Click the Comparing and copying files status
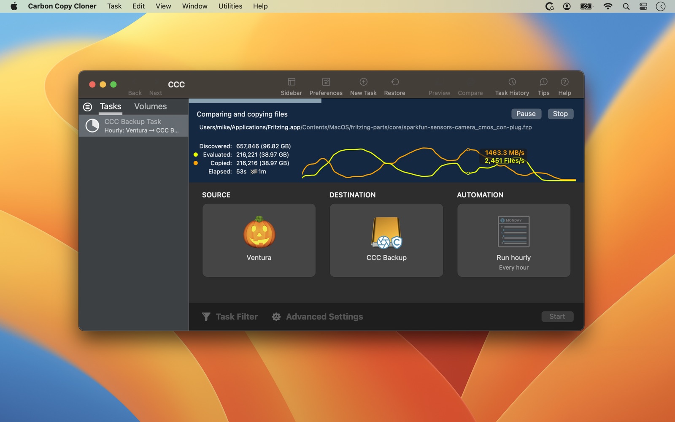 pos(242,114)
